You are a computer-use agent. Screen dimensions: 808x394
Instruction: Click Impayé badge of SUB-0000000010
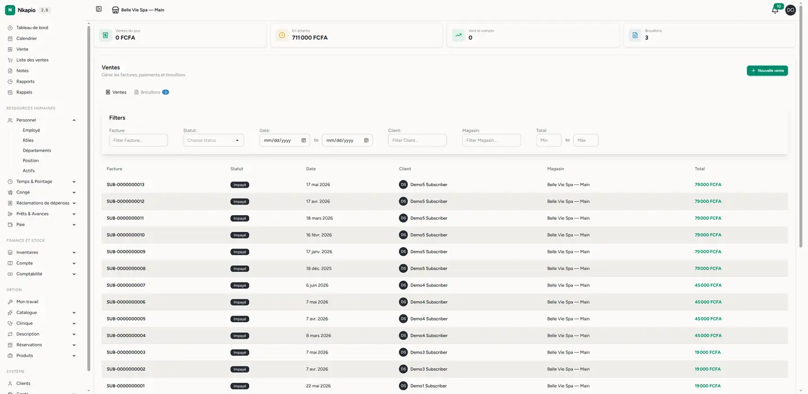pos(240,235)
